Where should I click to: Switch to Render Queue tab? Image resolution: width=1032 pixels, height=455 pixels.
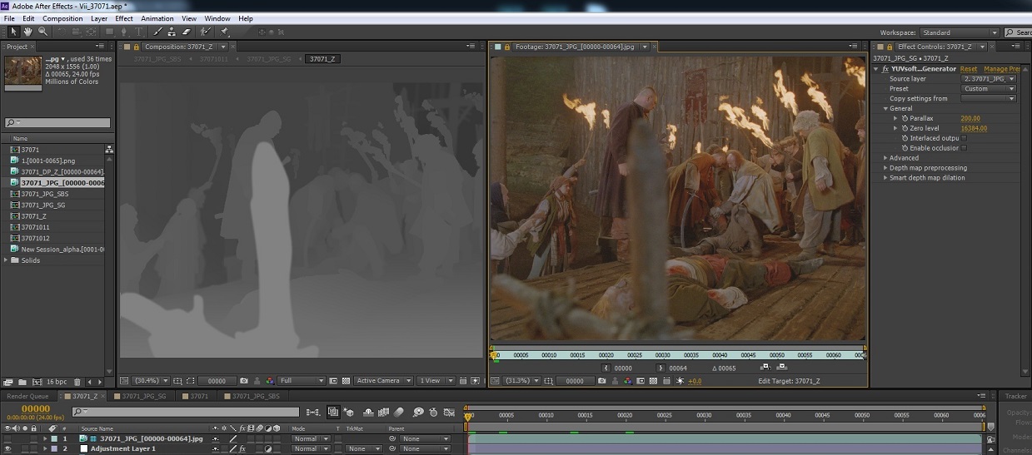pos(27,397)
